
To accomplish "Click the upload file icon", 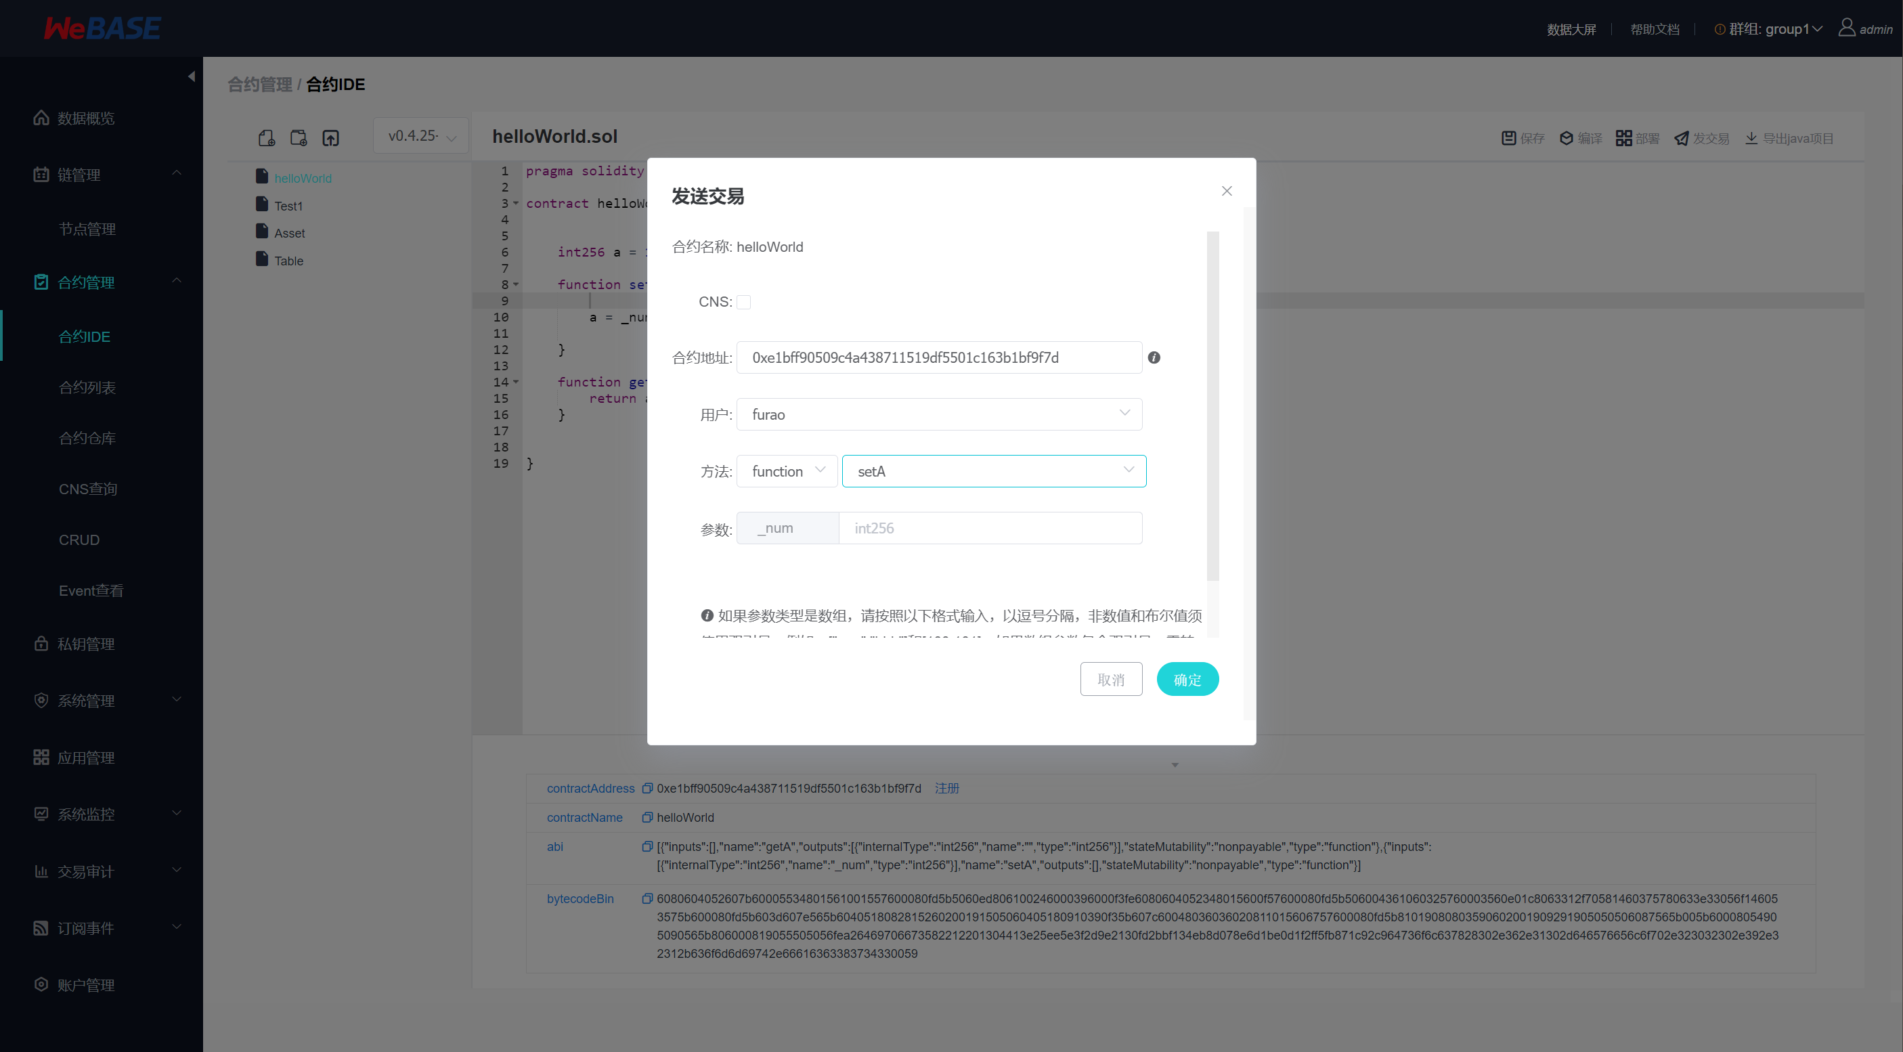I will [330, 138].
